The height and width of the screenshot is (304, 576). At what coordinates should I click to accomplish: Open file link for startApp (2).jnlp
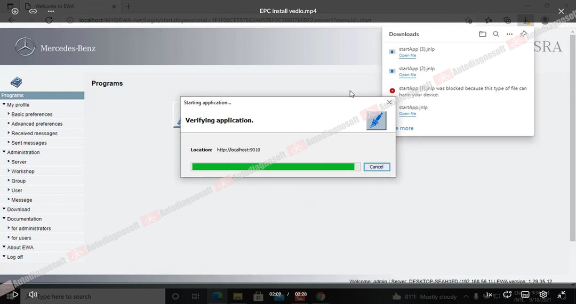tap(407, 75)
